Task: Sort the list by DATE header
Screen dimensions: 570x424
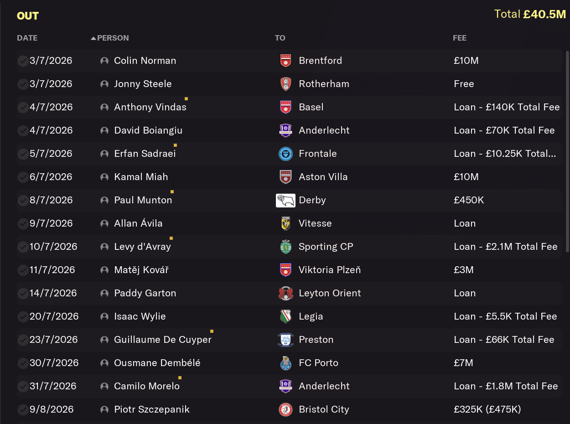Action: coord(27,38)
